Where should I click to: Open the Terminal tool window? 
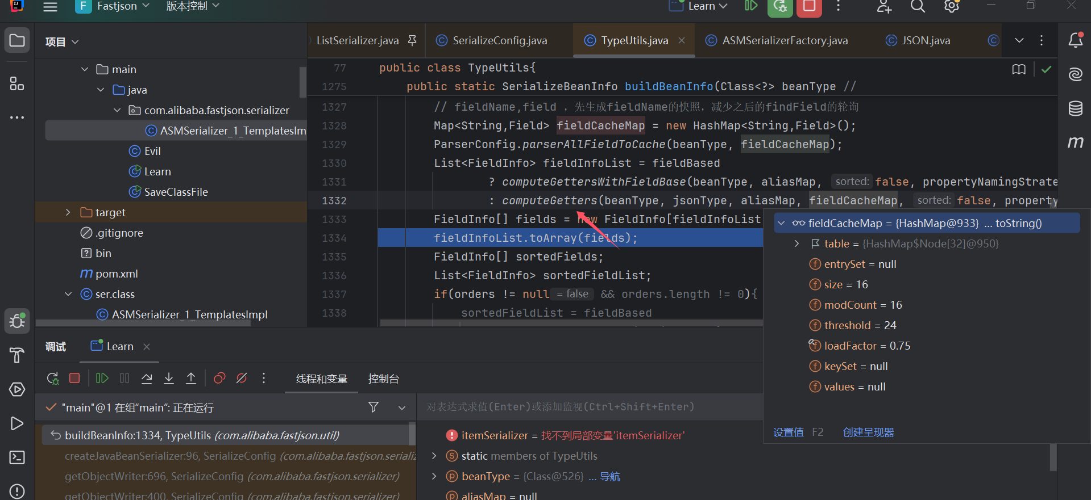point(17,457)
